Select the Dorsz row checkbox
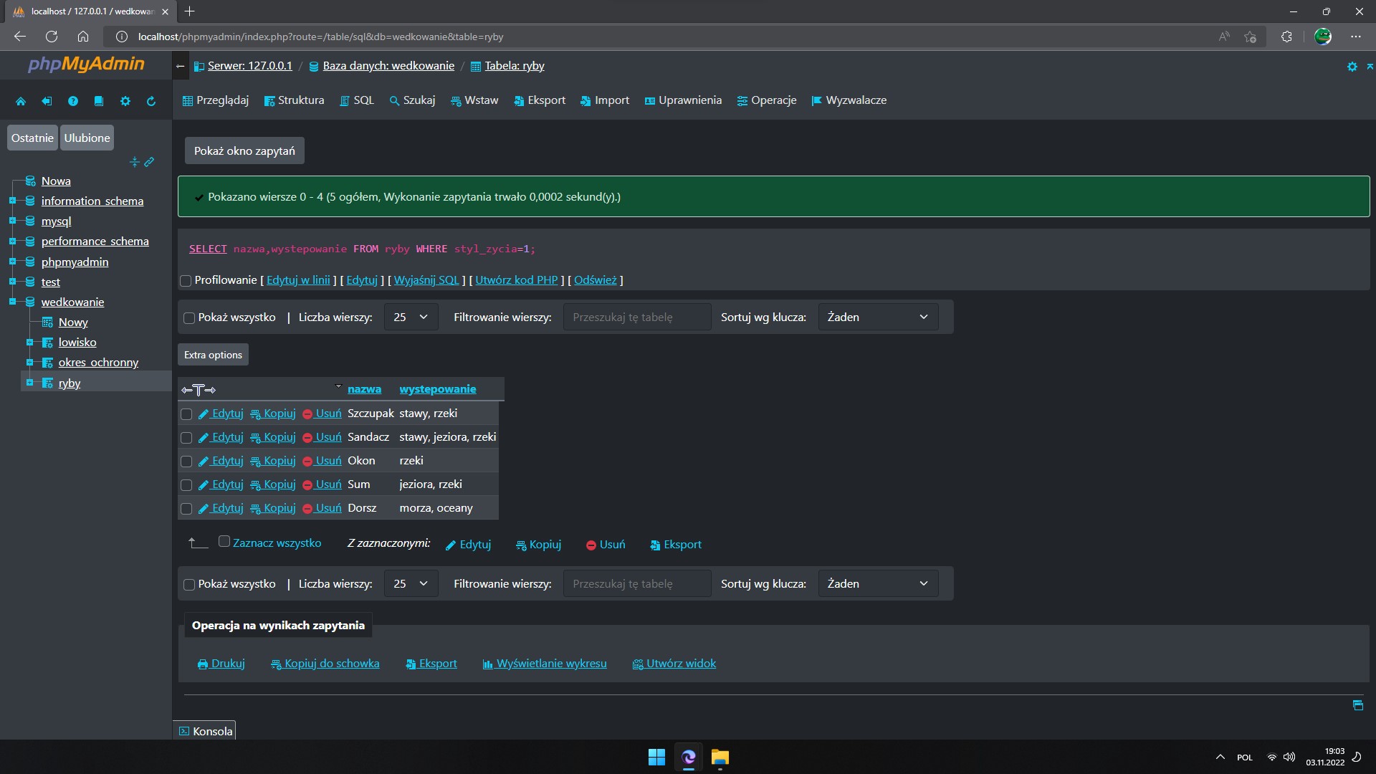The image size is (1376, 774). point(186,509)
